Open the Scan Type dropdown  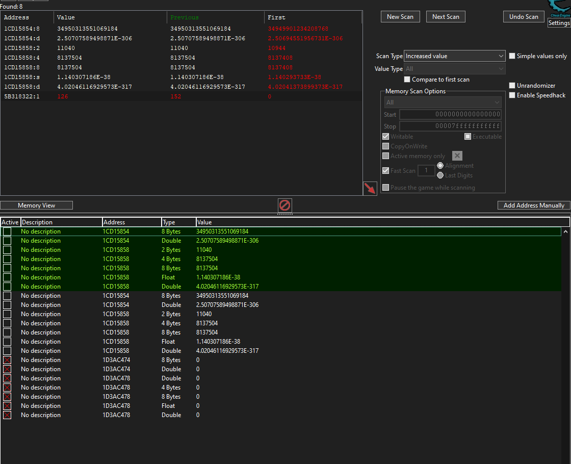point(454,56)
